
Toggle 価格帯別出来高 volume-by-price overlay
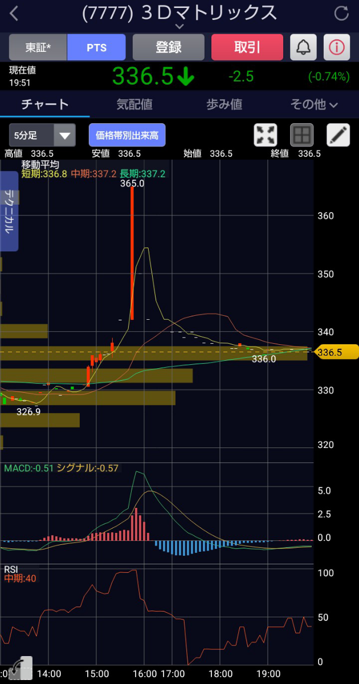pyautogui.click(x=127, y=135)
